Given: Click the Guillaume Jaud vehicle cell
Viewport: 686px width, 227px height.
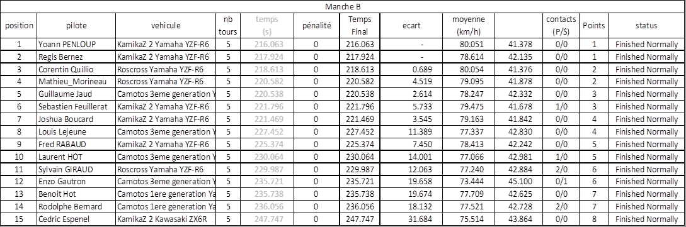Looking at the screenshot, I should point(166,94).
